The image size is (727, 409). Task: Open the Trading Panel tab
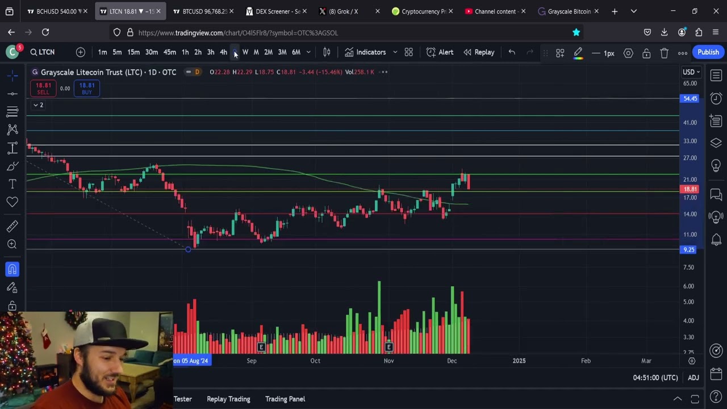click(x=285, y=399)
